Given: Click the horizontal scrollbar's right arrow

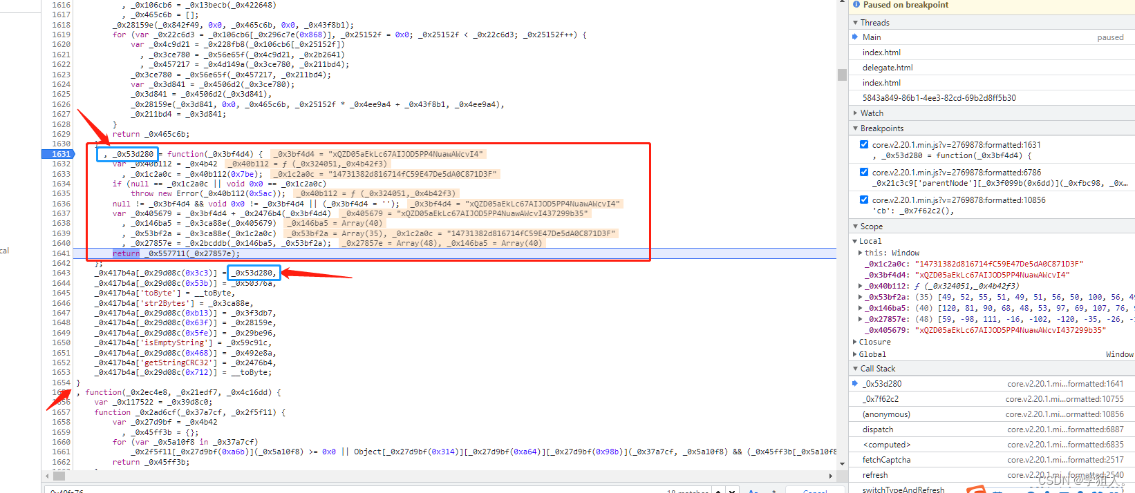Looking at the screenshot, I should click(830, 476).
